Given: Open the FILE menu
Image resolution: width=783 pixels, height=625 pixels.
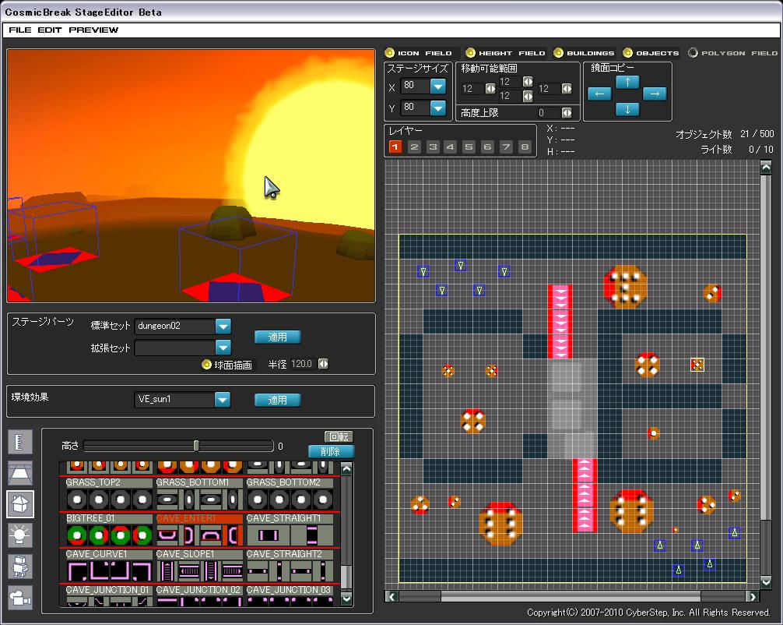Looking at the screenshot, I should click(20, 30).
